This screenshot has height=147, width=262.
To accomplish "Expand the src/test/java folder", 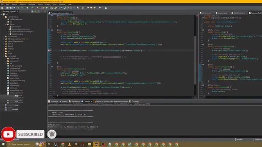I will tap(4, 36).
